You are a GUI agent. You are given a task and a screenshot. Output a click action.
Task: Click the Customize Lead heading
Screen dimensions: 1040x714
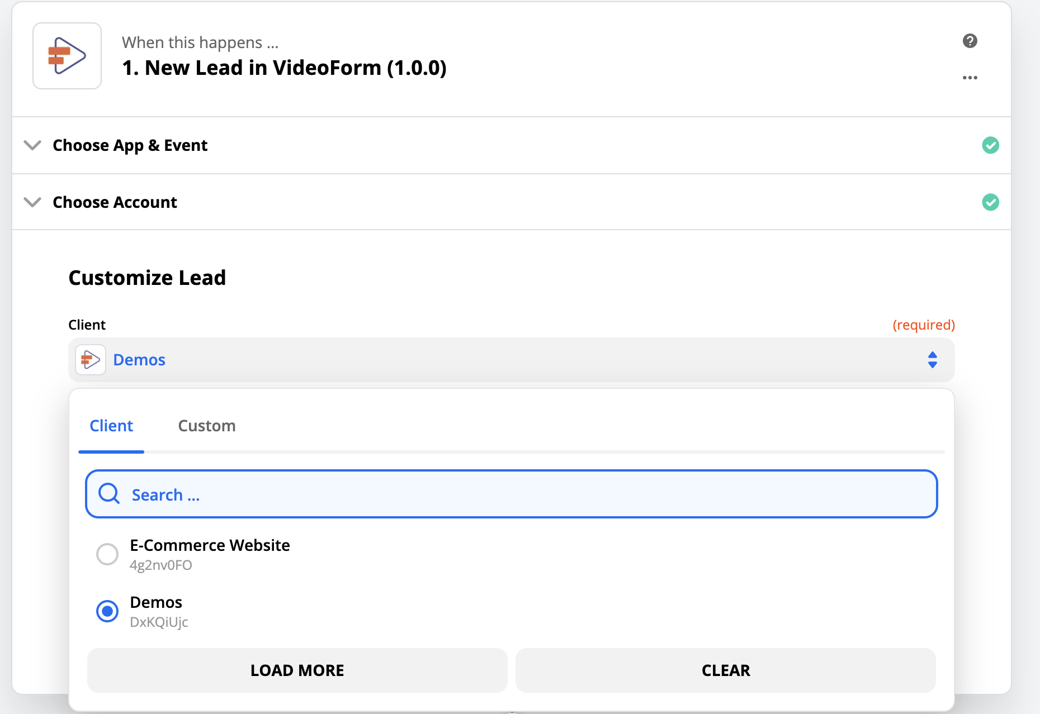(x=147, y=278)
